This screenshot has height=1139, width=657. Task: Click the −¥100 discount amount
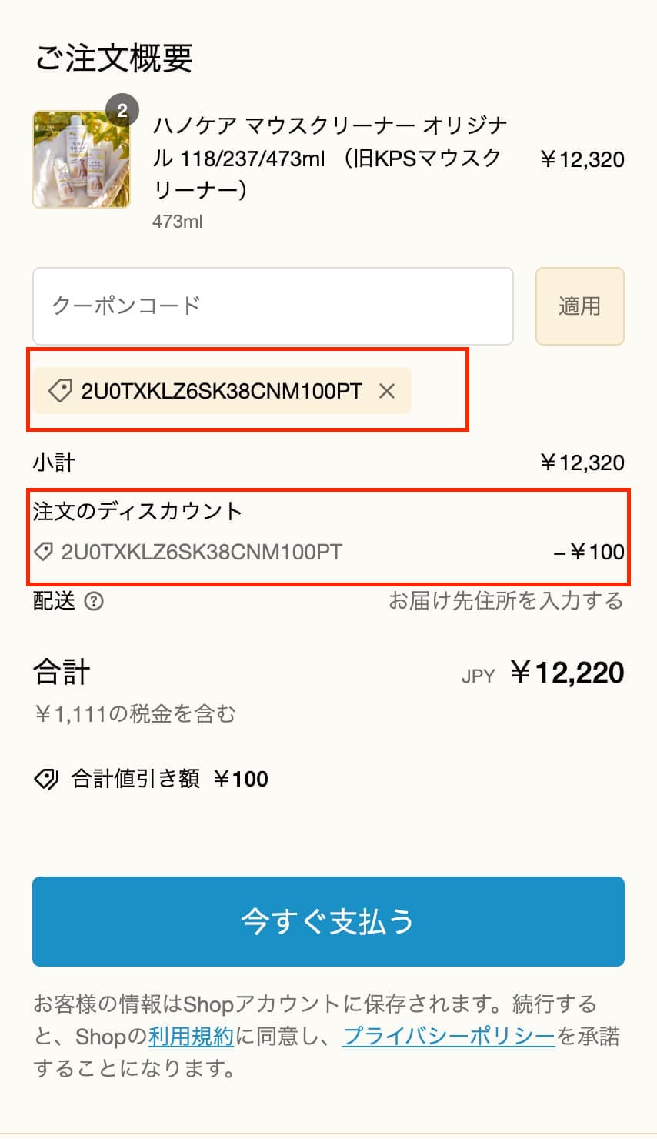(589, 552)
